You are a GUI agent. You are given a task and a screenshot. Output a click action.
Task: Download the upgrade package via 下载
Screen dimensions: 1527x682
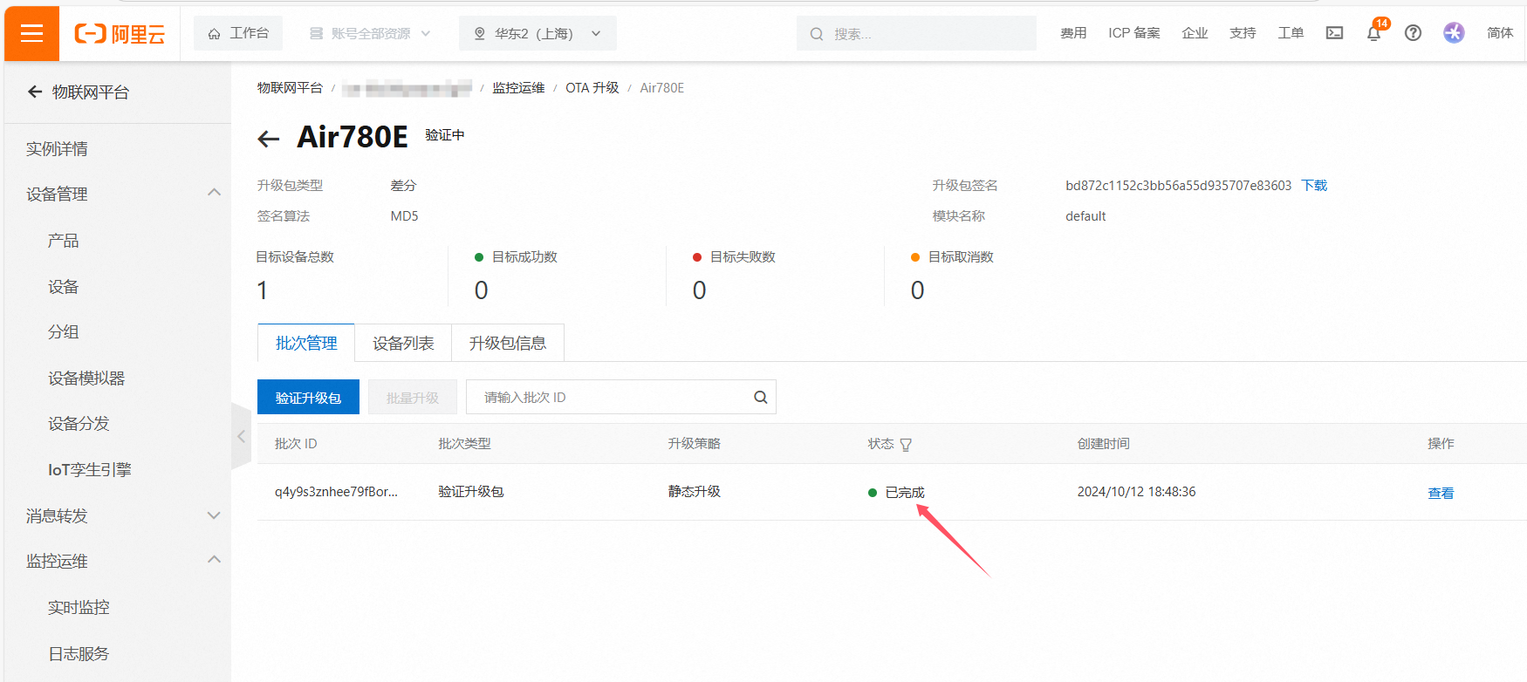point(1314,186)
